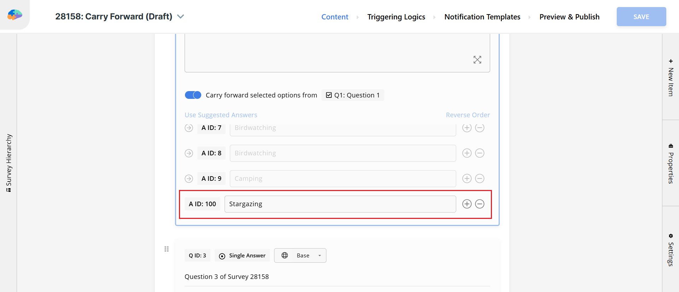The height and width of the screenshot is (292, 679).
Task: Click the plus icon for A ID: 100
Action: click(467, 204)
